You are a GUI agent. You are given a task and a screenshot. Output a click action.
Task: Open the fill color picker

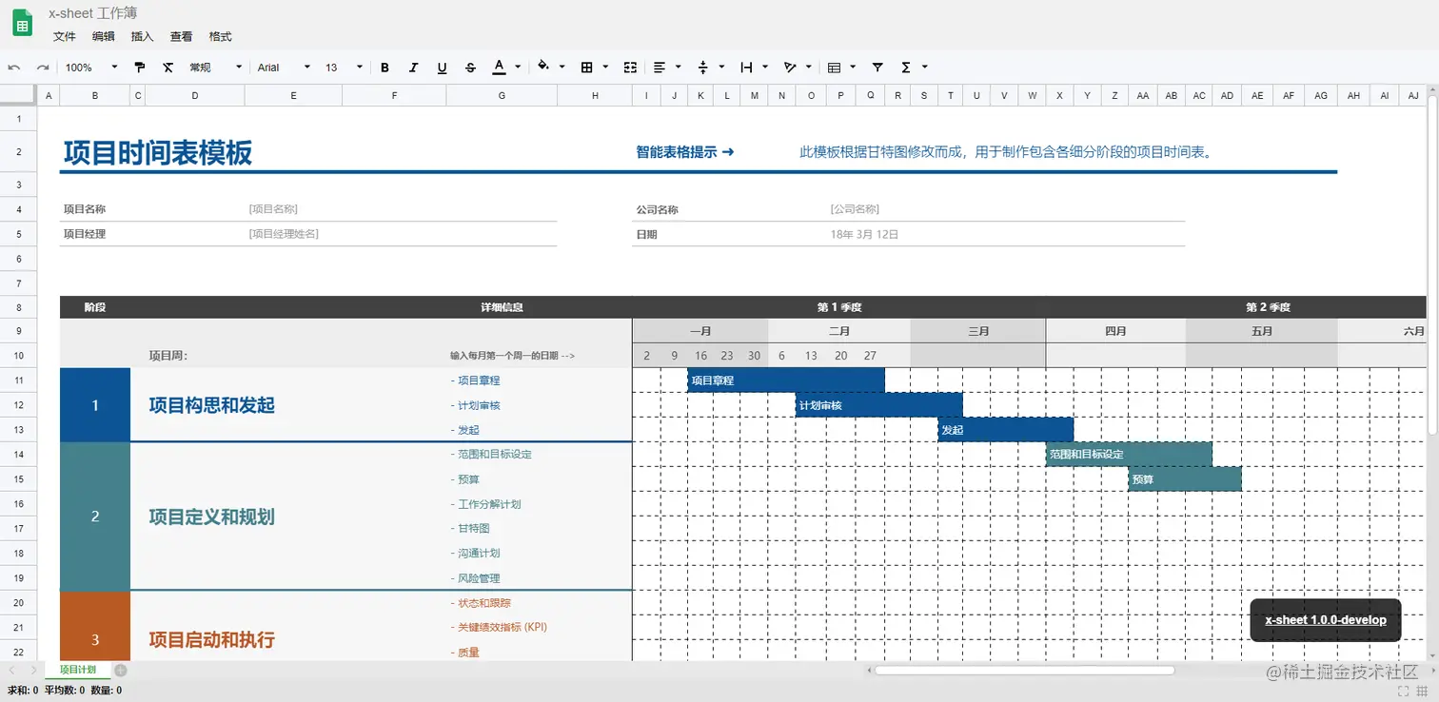542,67
